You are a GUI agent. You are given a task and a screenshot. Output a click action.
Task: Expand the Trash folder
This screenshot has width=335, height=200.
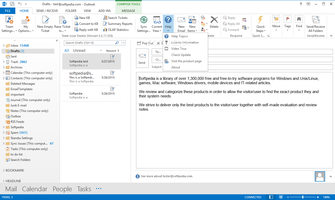4,62
